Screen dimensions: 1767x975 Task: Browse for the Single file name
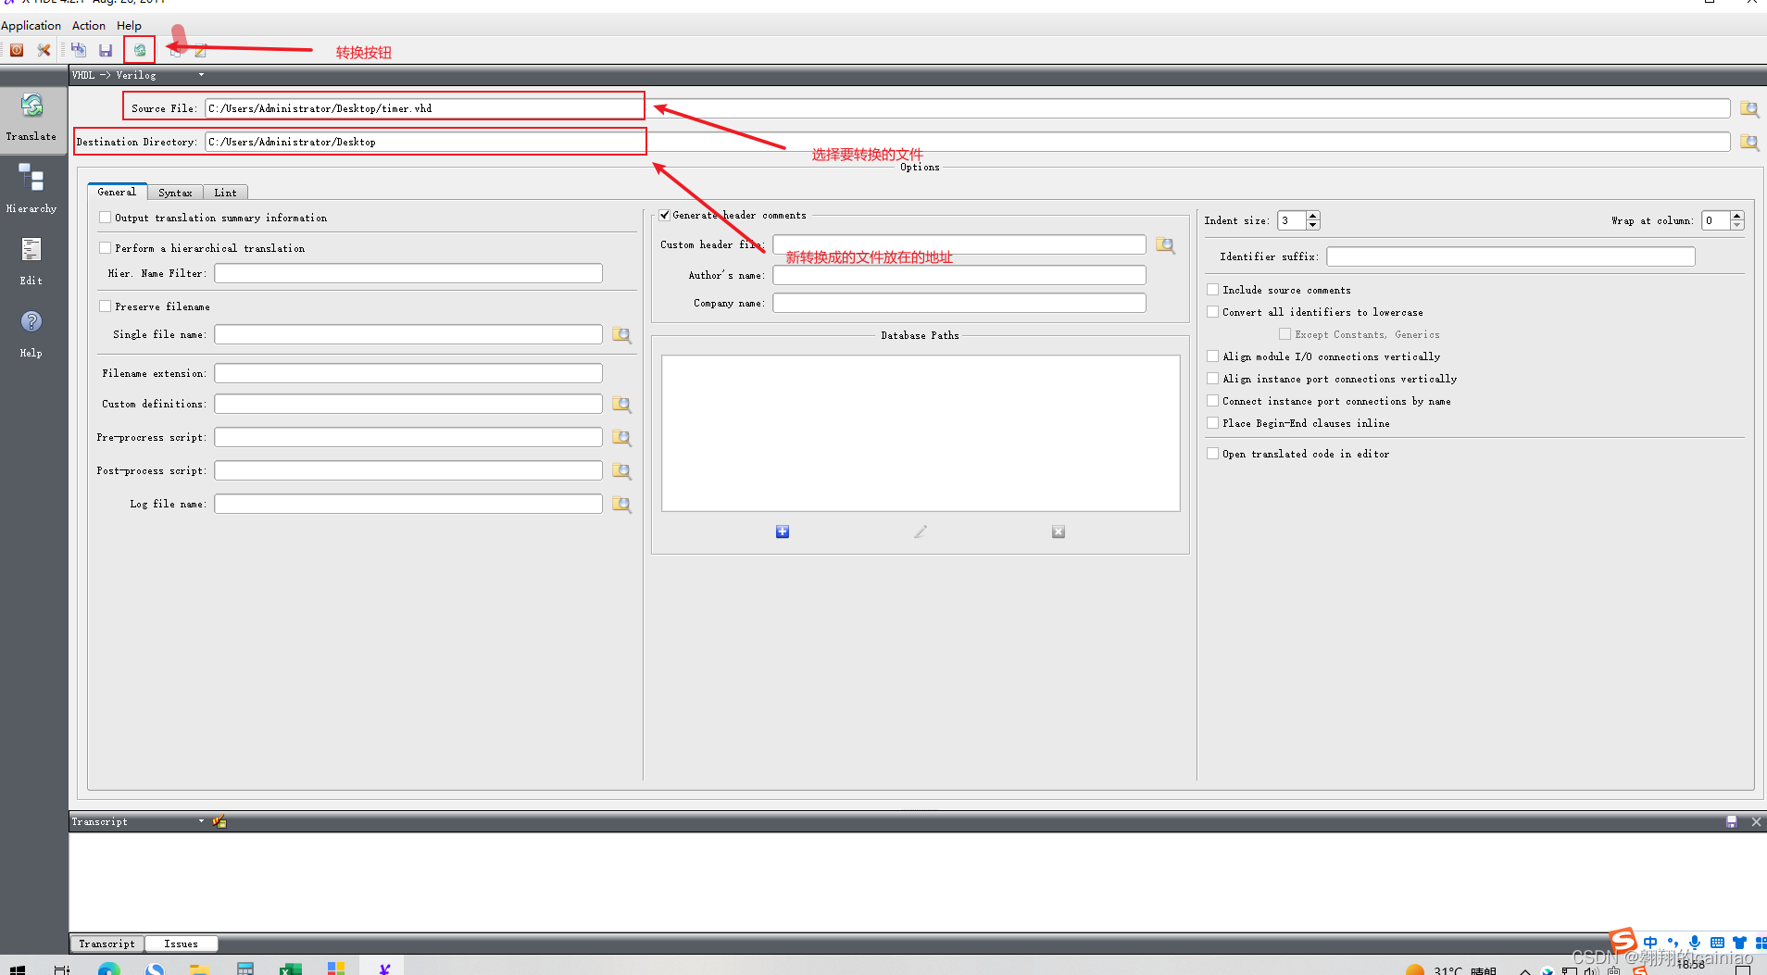point(621,335)
